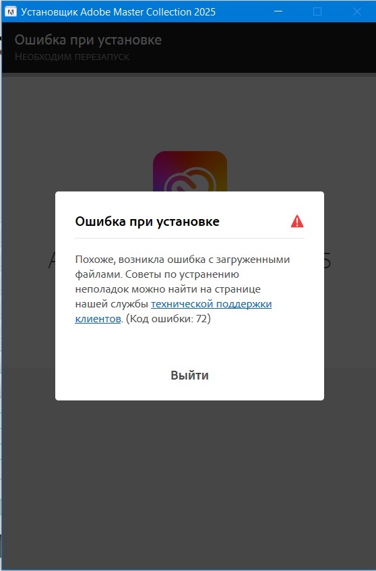Click the Adobe installer icon in title bar
This screenshot has height=571, width=376.
11,11
